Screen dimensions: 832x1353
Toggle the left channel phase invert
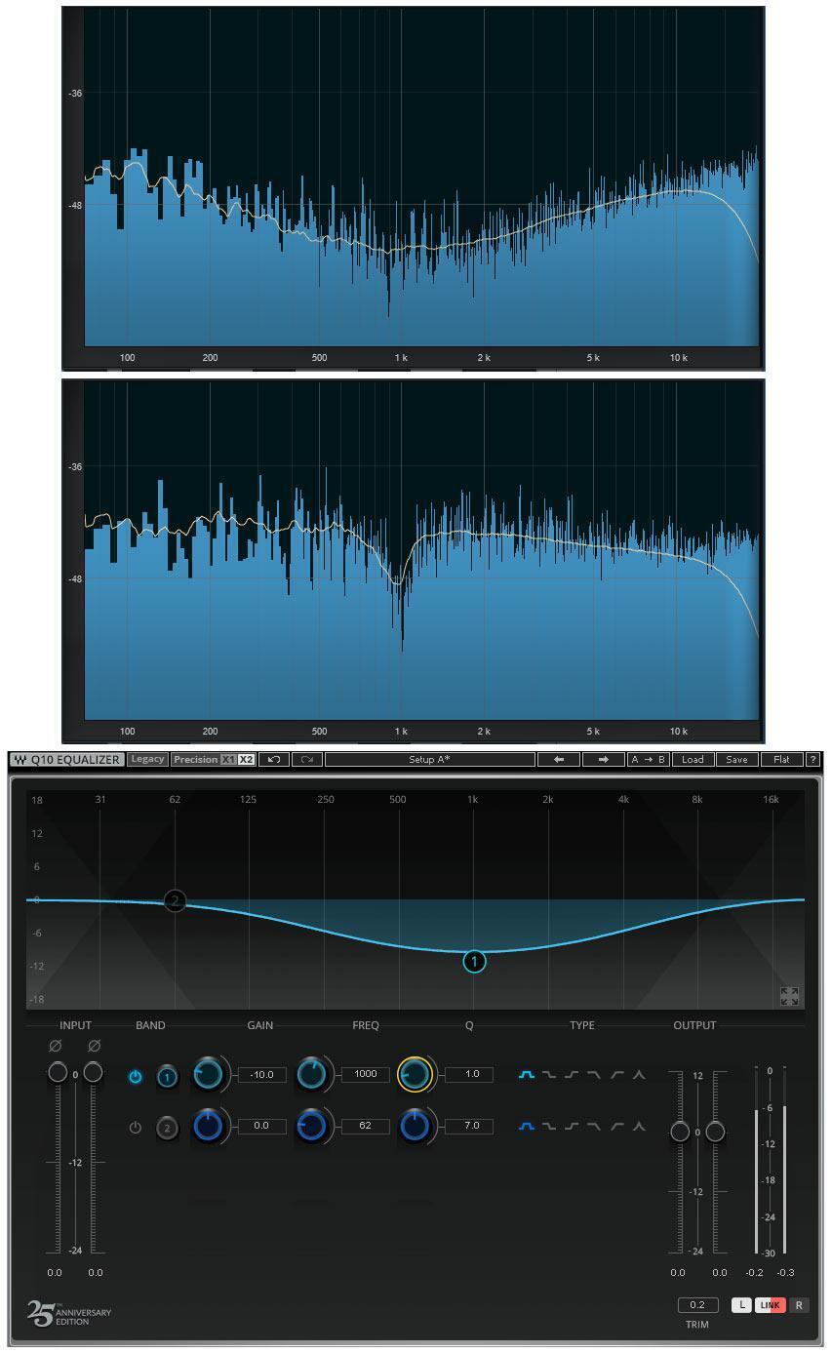[x=55, y=1045]
